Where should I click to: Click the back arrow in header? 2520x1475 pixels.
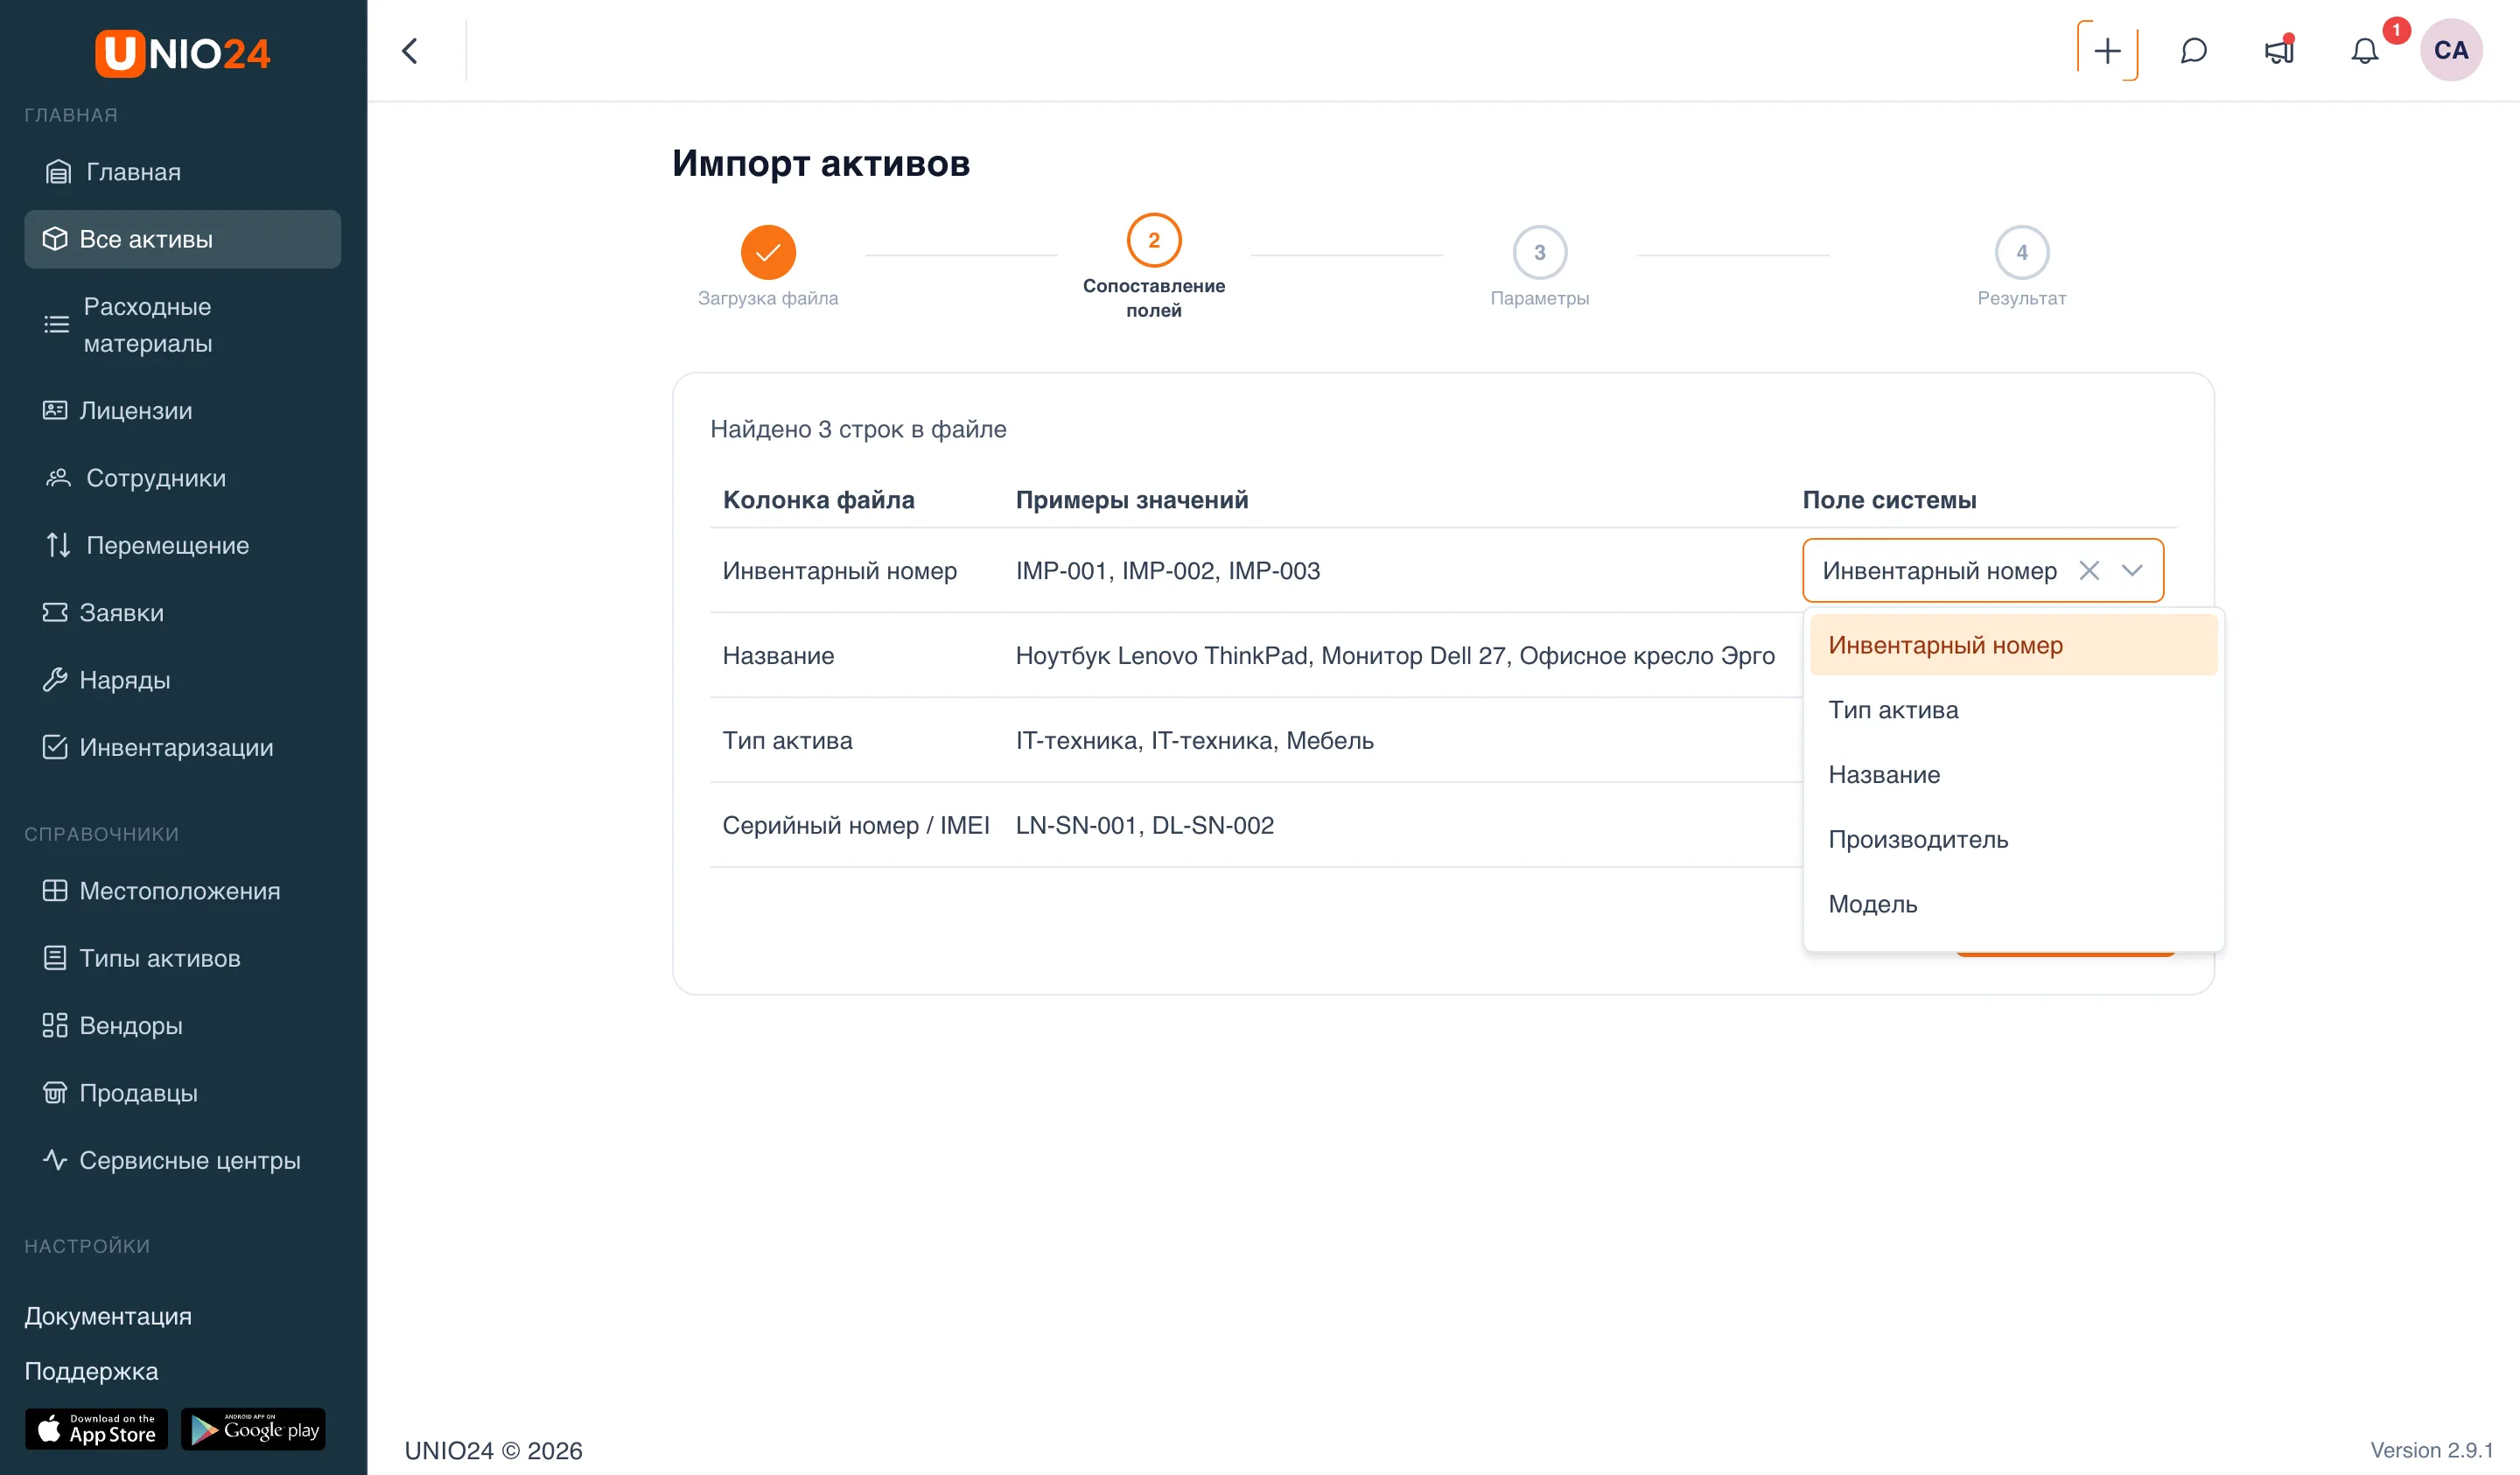click(x=410, y=51)
